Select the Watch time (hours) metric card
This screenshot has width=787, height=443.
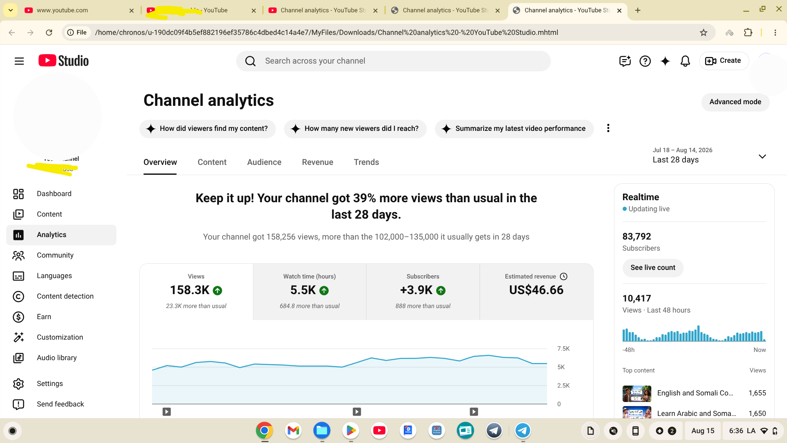tap(309, 292)
